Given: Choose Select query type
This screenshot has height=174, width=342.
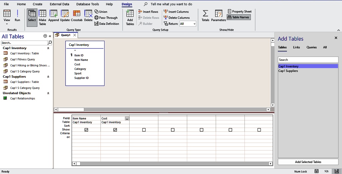Looking at the screenshot, I should pyautogui.click(x=32, y=17).
